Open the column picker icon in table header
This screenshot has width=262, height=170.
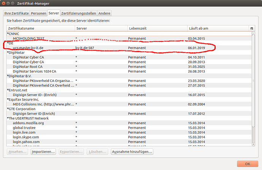click(x=251, y=28)
